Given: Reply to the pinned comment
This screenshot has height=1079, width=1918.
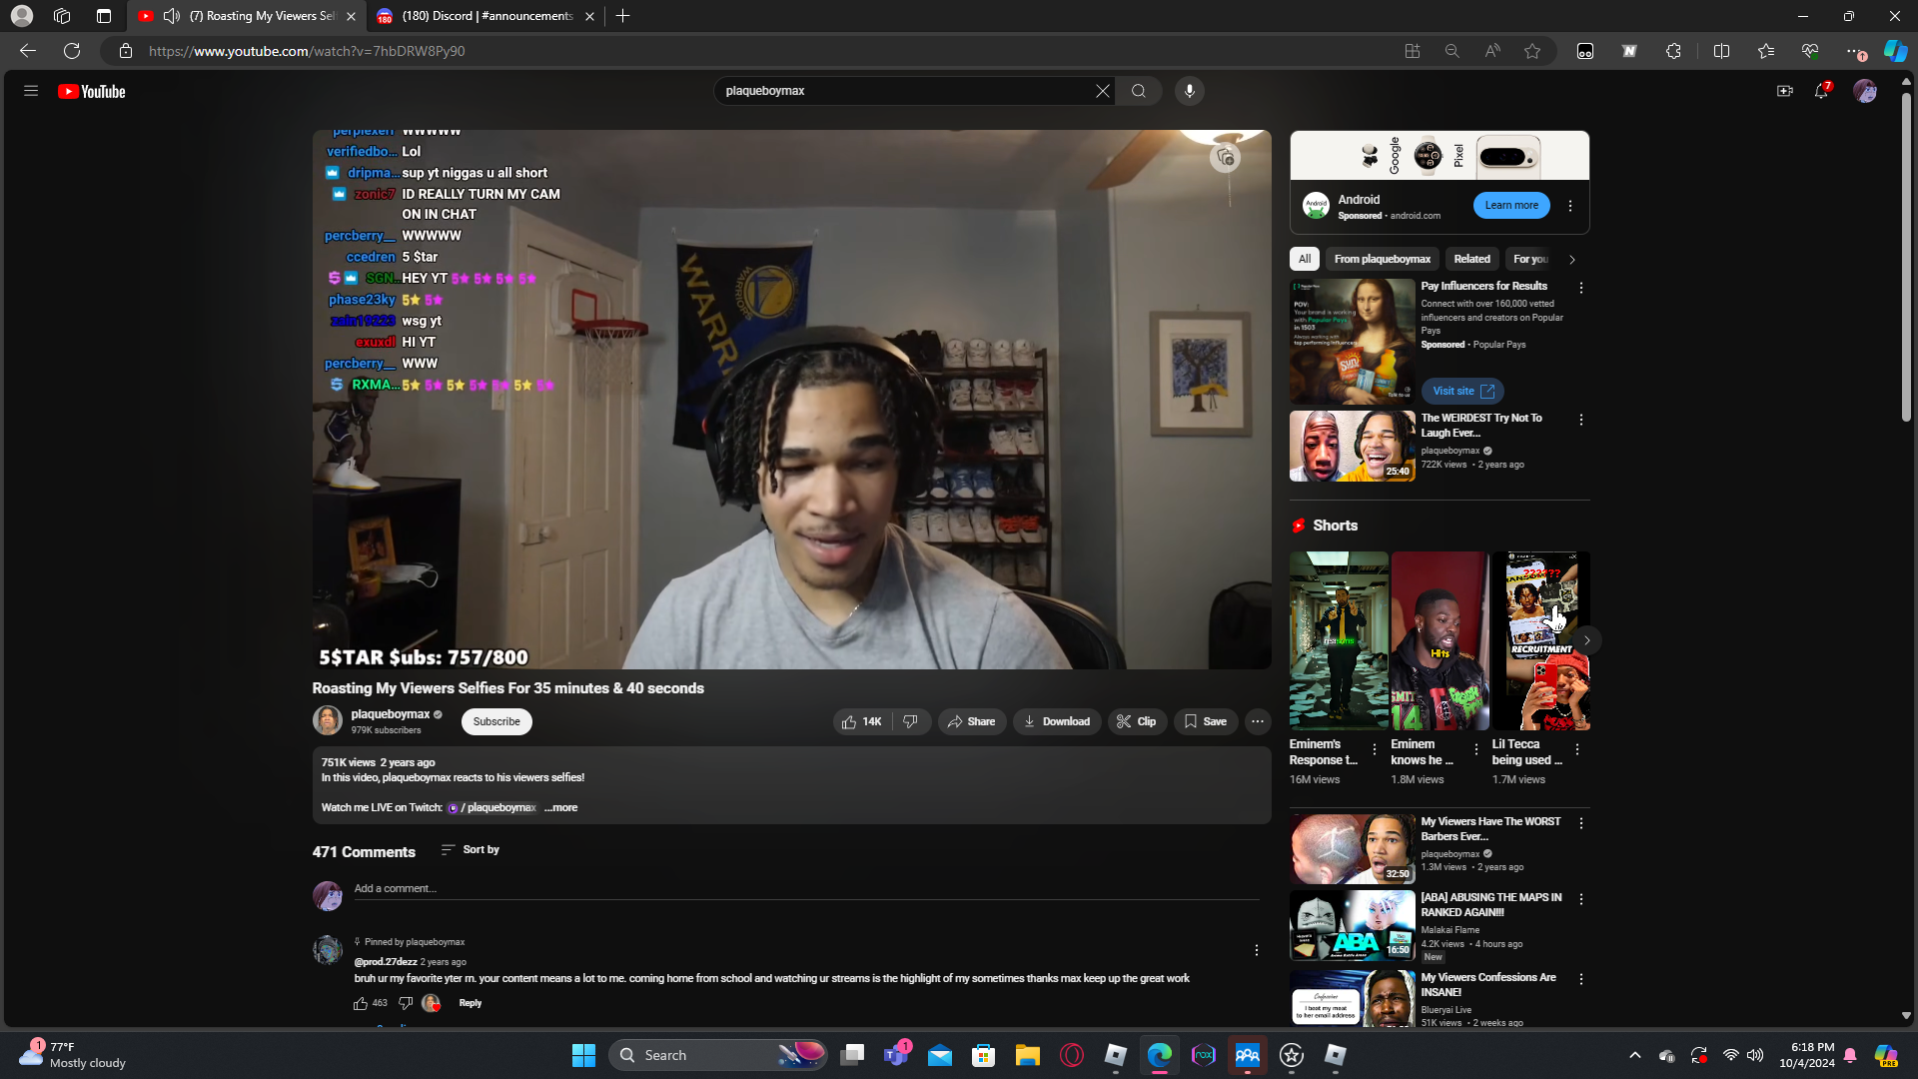Looking at the screenshot, I should [471, 1003].
